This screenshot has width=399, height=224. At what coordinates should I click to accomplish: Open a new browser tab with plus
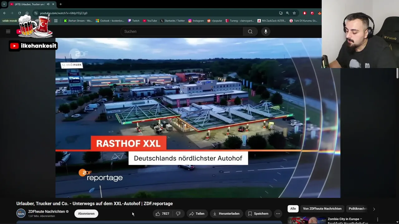point(60,4)
